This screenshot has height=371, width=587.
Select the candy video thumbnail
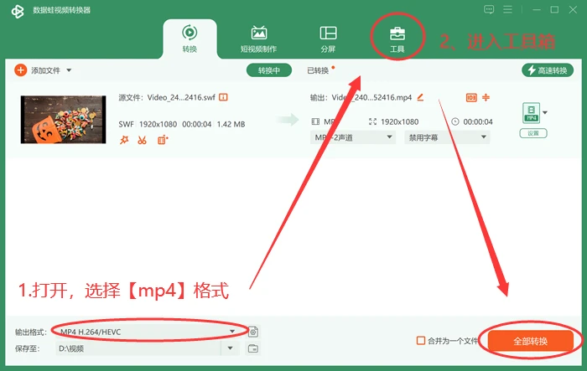pyautogui.click(x=63, y=120)
